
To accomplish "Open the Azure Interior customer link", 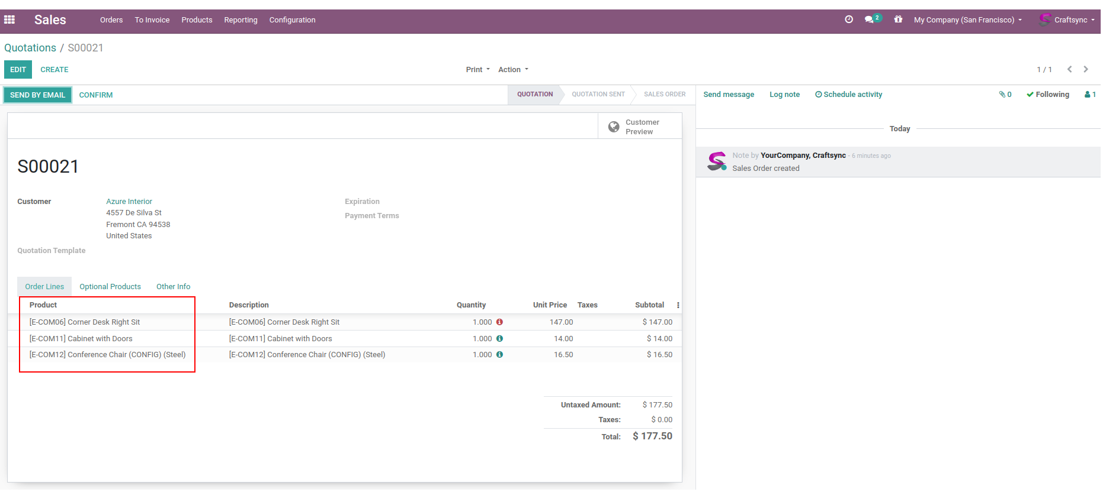I will (129, 202).
